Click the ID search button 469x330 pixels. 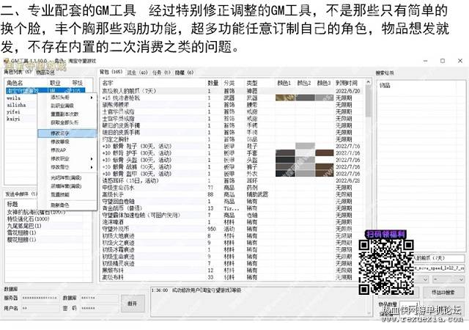pos(443,293)
